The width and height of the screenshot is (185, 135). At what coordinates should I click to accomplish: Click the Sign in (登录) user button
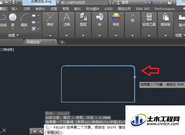[x=123, y=3]
